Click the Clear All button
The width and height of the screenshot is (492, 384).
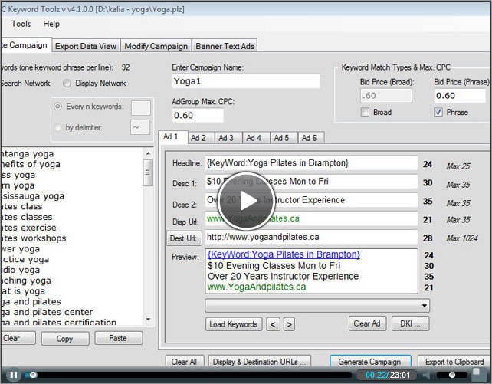(185, 362)
